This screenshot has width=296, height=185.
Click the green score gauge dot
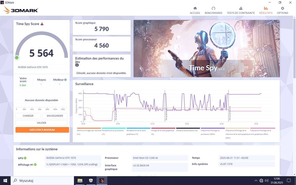(x=17, y=58)
